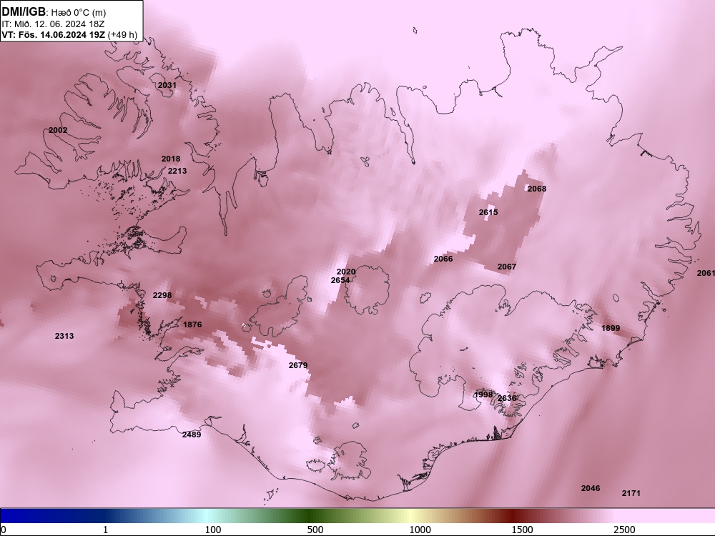The width and height of the screenshot is (715, 536).
Task: Click the 2489 value on the south coast
Action: pos(192,435)
